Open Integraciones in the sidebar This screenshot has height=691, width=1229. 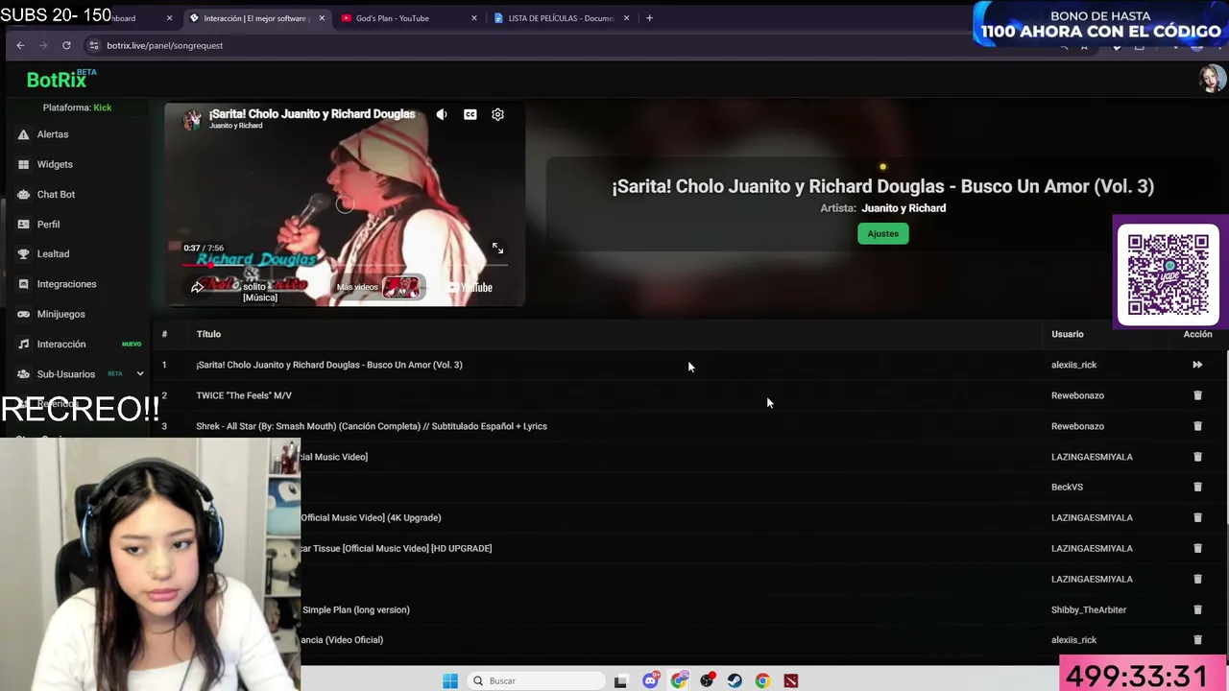(x=66, y=284)
